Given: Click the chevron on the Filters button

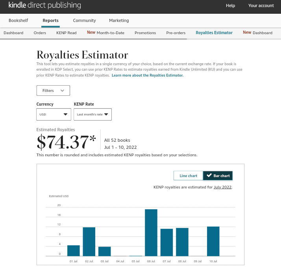Looking at the screenshot, I should coord(62,90).
